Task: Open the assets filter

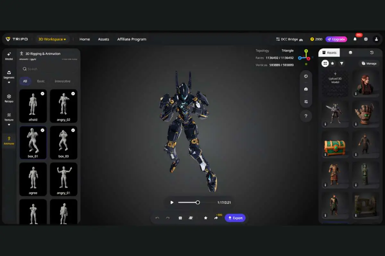Action: [342, 63]
